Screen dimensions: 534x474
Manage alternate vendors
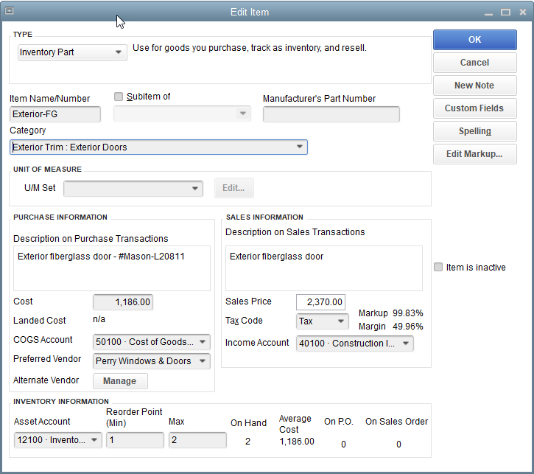[119, 381]
